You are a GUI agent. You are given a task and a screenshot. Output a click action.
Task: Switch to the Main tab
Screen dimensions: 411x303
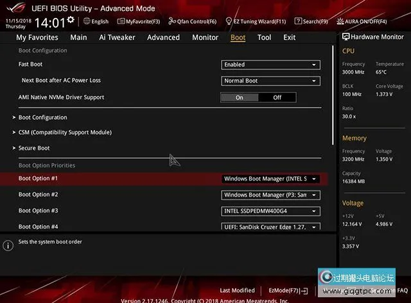[78, 37]
